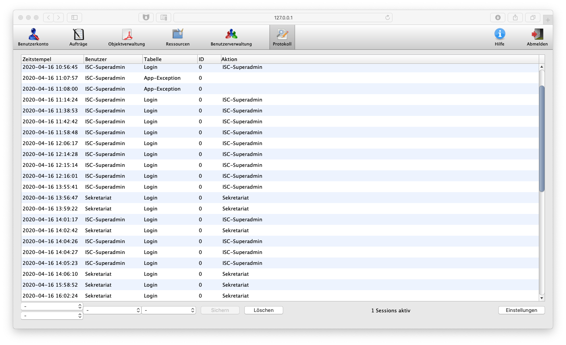Image resolution: width=566 pixels, height=345 pixels.
Task: Select the log entry 2020-04-16 12:16:01
Action: (280, 176)
